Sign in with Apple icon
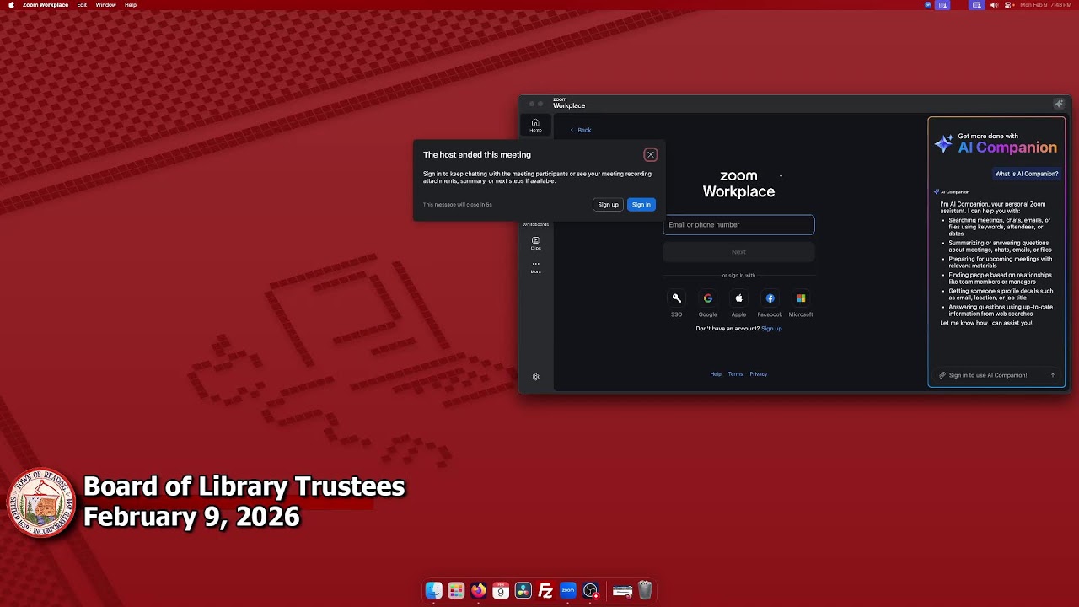The image size is (1079, 607). click(738, 298)
